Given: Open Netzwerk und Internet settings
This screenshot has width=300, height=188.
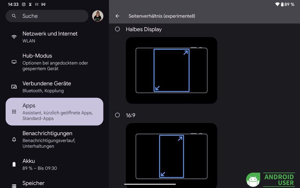Looking at the screenshot, I should [x=54, y=37].
